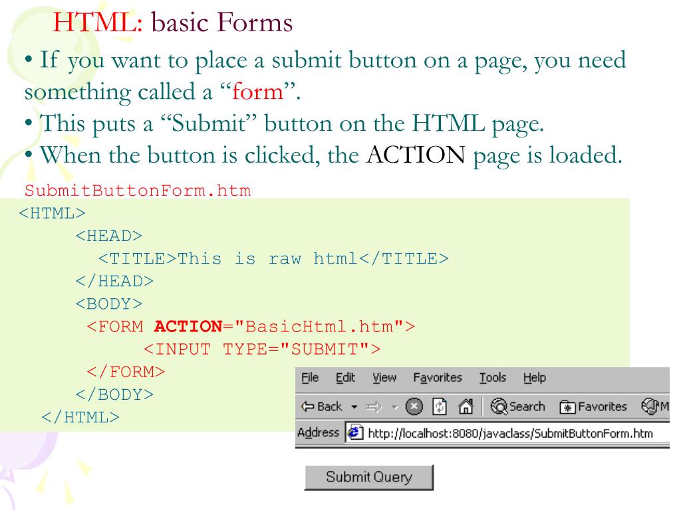Click the Forward arrow button
Screen dimensions: 681x510
[374, 407]
